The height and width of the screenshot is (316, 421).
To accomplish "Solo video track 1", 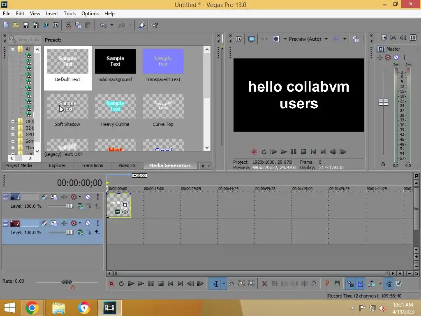I will coord(97,197).
